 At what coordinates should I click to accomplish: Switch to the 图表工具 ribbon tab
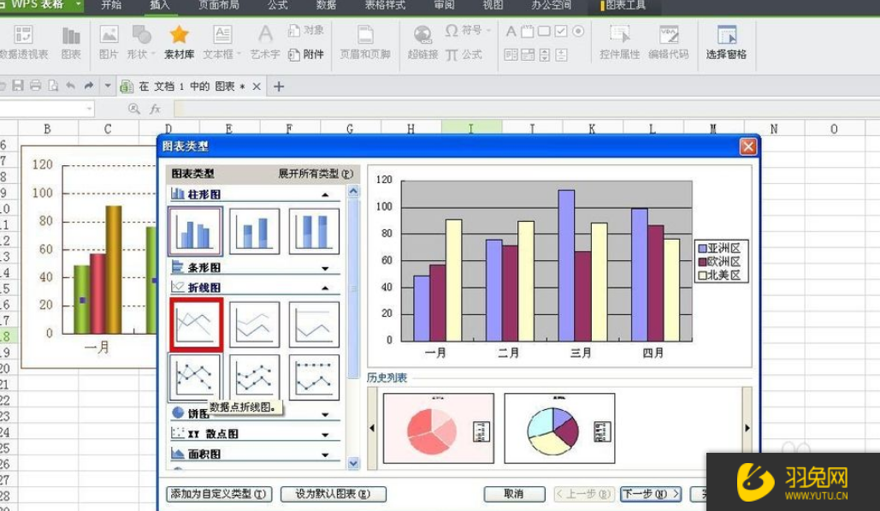(x=624, y=6)
